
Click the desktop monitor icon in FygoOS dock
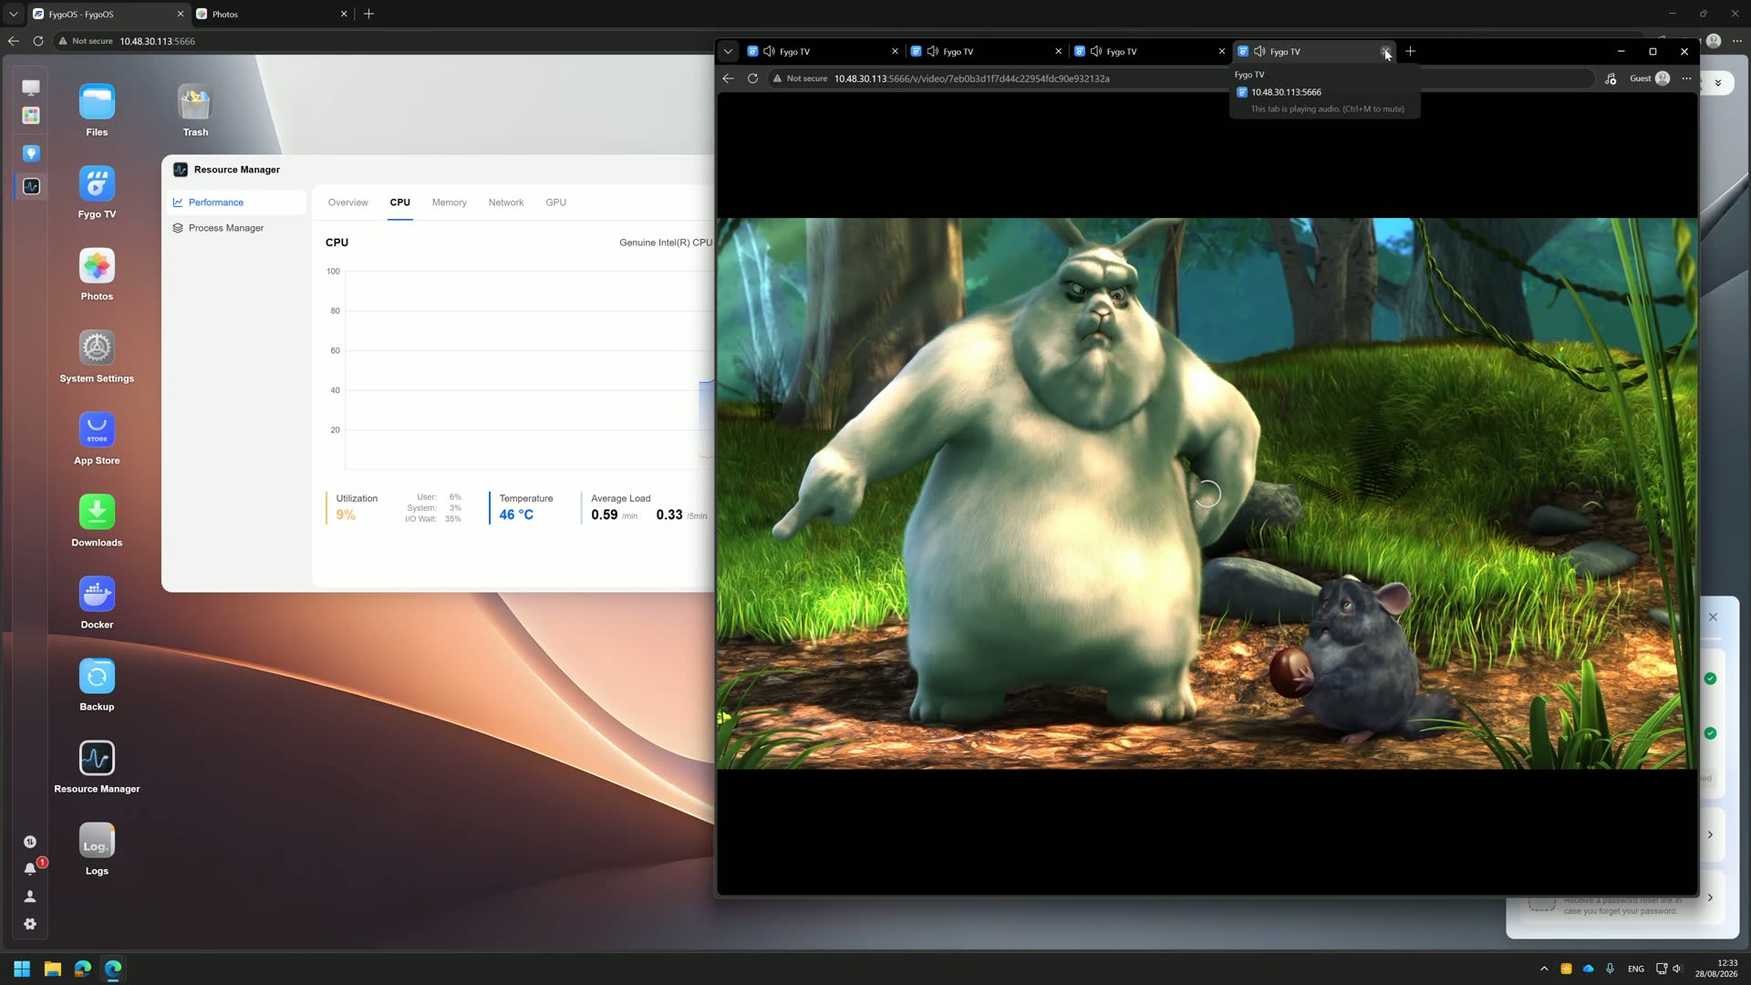pos(31,88)
